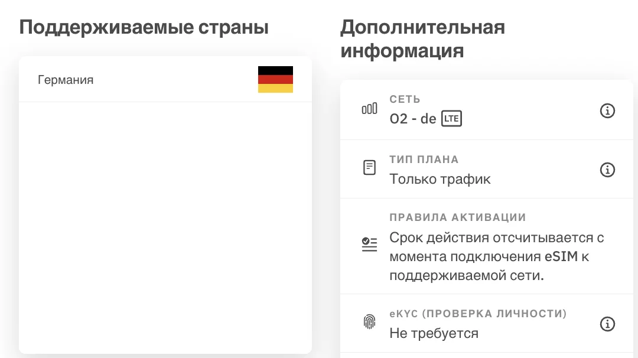Click the Поддерживаемые страны heading
Image resolution: width=638 pixels, height=358 pixels.
pyautogui.click(x=144, y=27)
